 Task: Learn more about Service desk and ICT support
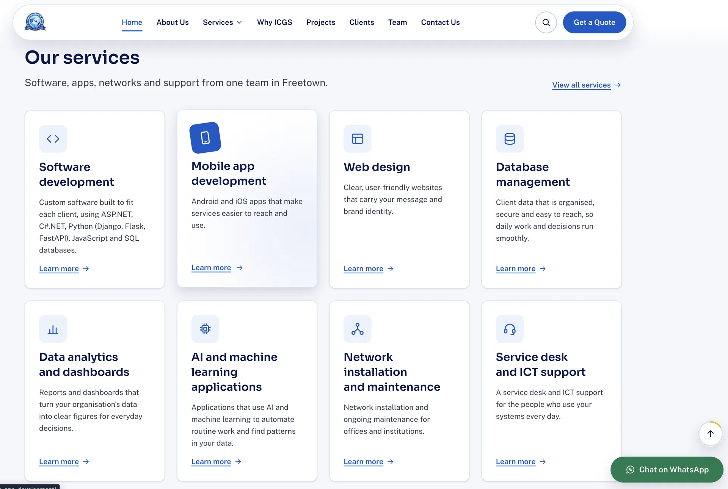521,462
